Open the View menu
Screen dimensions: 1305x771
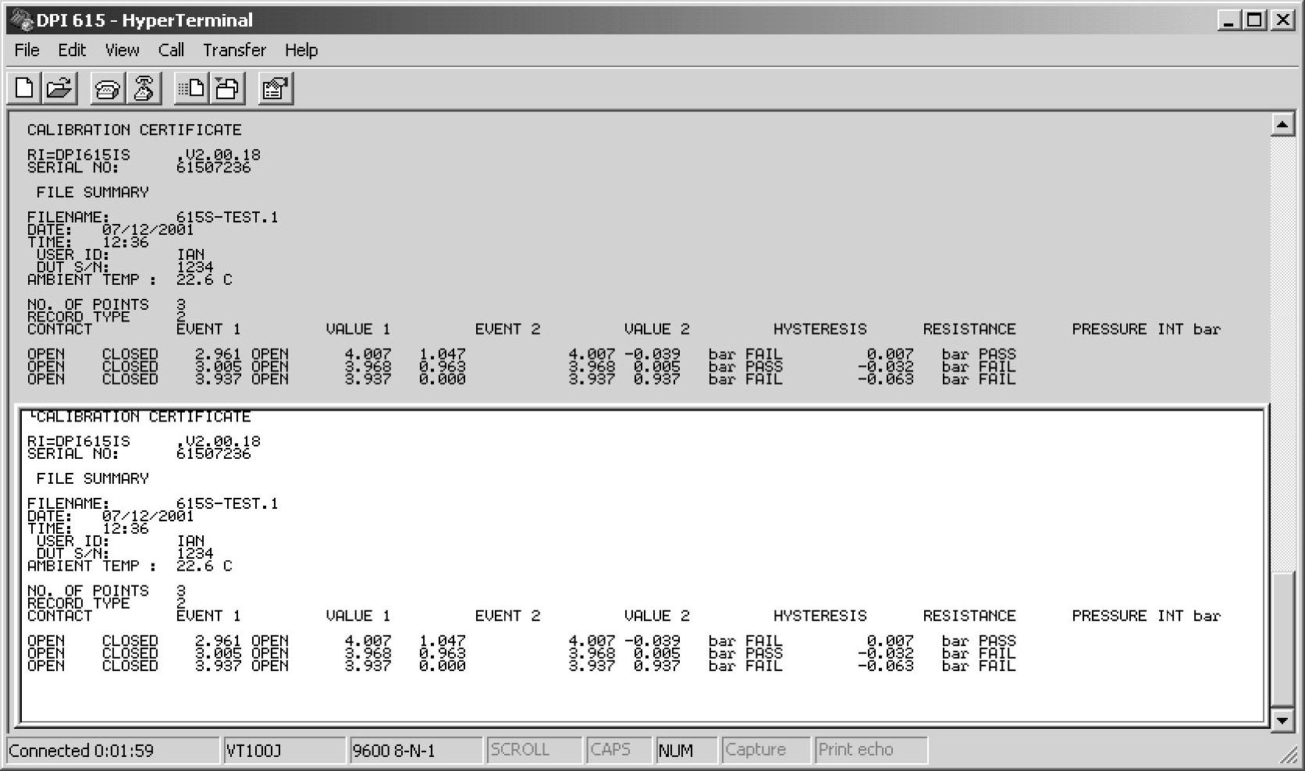[x=122, y=50]
